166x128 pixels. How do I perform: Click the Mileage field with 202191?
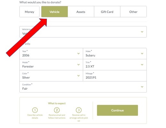115,76
